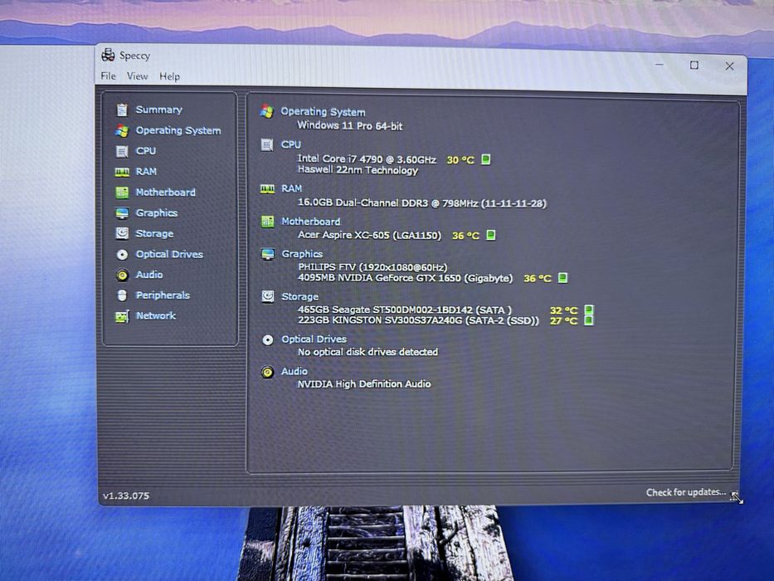This screenshot has height=581, width=774.
Task: Click the Peripherals mouse icon in sidebar
Action: coord(122,295)
